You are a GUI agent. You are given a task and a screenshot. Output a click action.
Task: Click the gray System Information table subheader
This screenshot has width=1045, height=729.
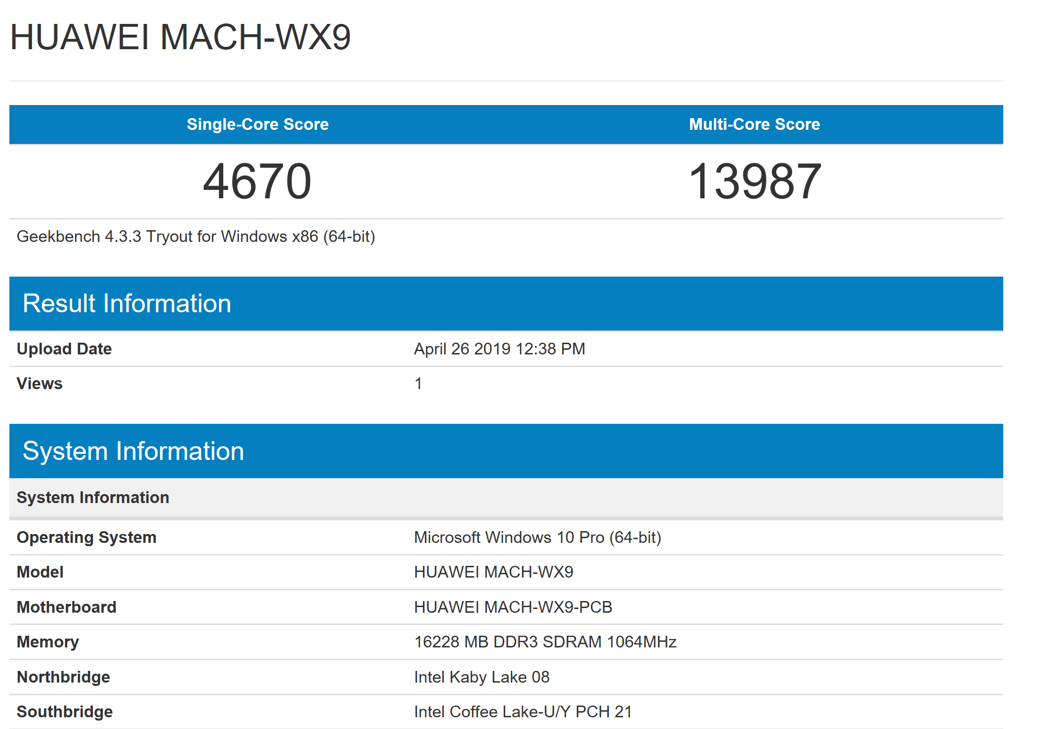tap(93, 497)
